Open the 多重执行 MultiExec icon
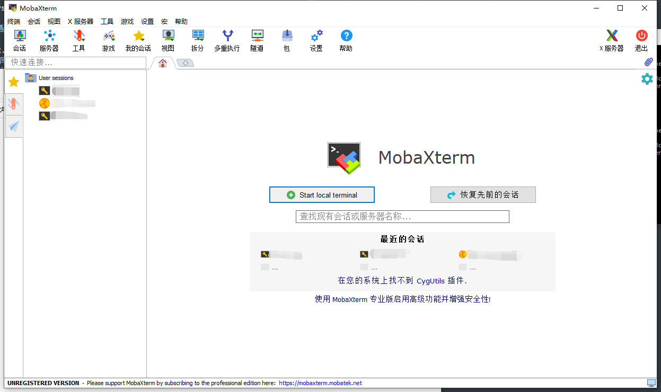661x392 pixels. coord(227,40)
